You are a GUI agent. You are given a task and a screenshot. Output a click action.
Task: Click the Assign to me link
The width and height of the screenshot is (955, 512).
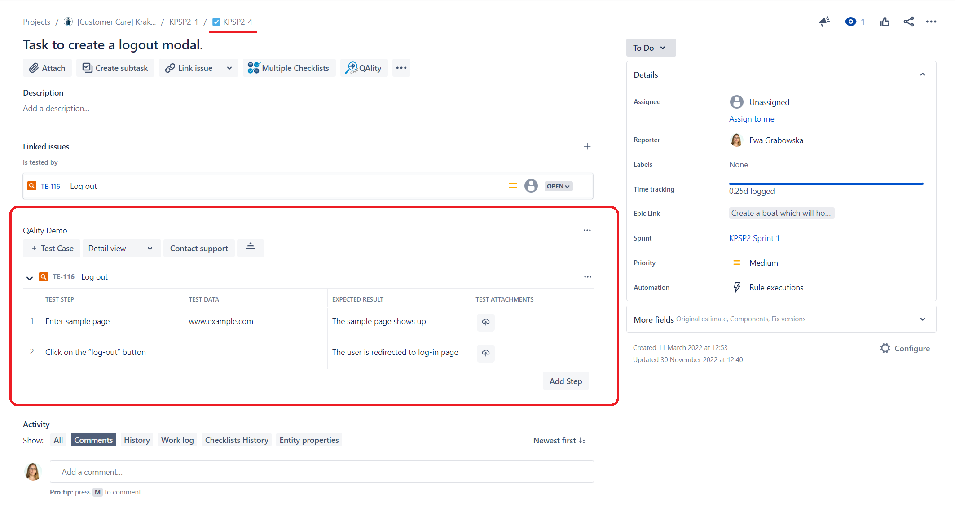click(x=752, y=118)
